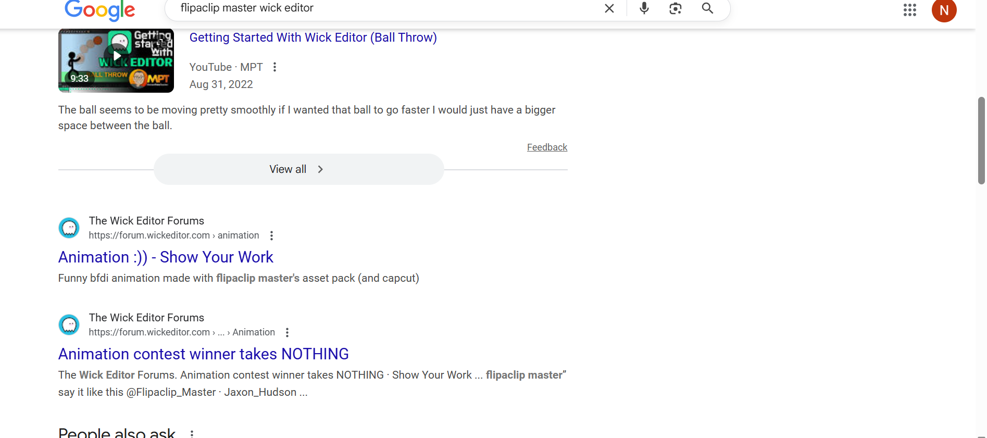This screenshot has width=987, height=438.
Task: Submit search with magnifier icon
Action: 707,8
